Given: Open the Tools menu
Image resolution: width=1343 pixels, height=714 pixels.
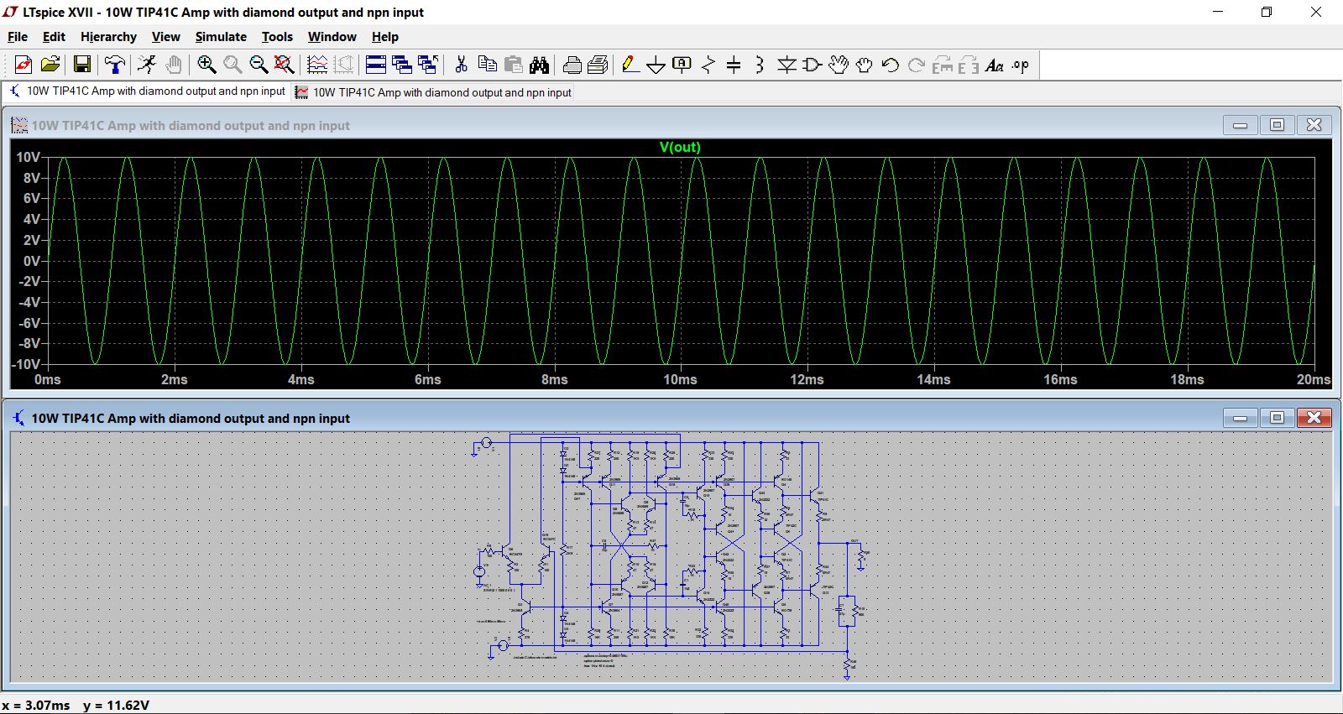Looking at the screenshot, I should tap(277, 37).
